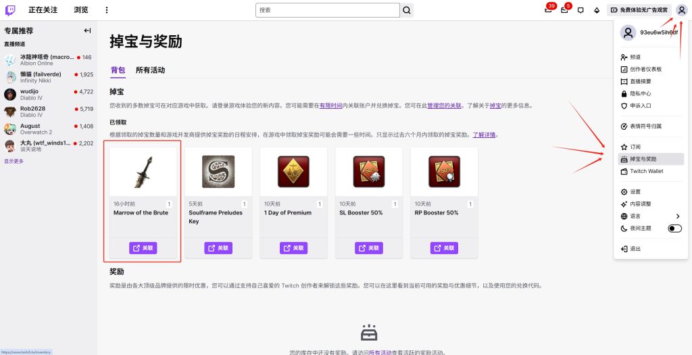
Task: Choose 退出 to log out
Action: (651, 249)
